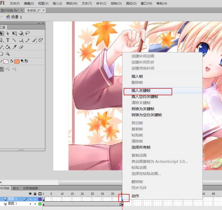Choose 选择所有帧 from the context menu
222x210 pixels.
[x=162, y=147]
